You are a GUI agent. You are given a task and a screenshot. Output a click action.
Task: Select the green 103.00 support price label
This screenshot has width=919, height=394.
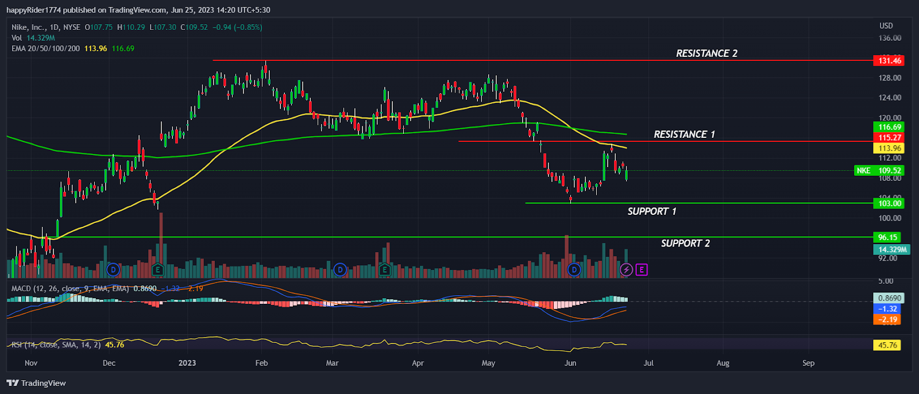point(889,203)
